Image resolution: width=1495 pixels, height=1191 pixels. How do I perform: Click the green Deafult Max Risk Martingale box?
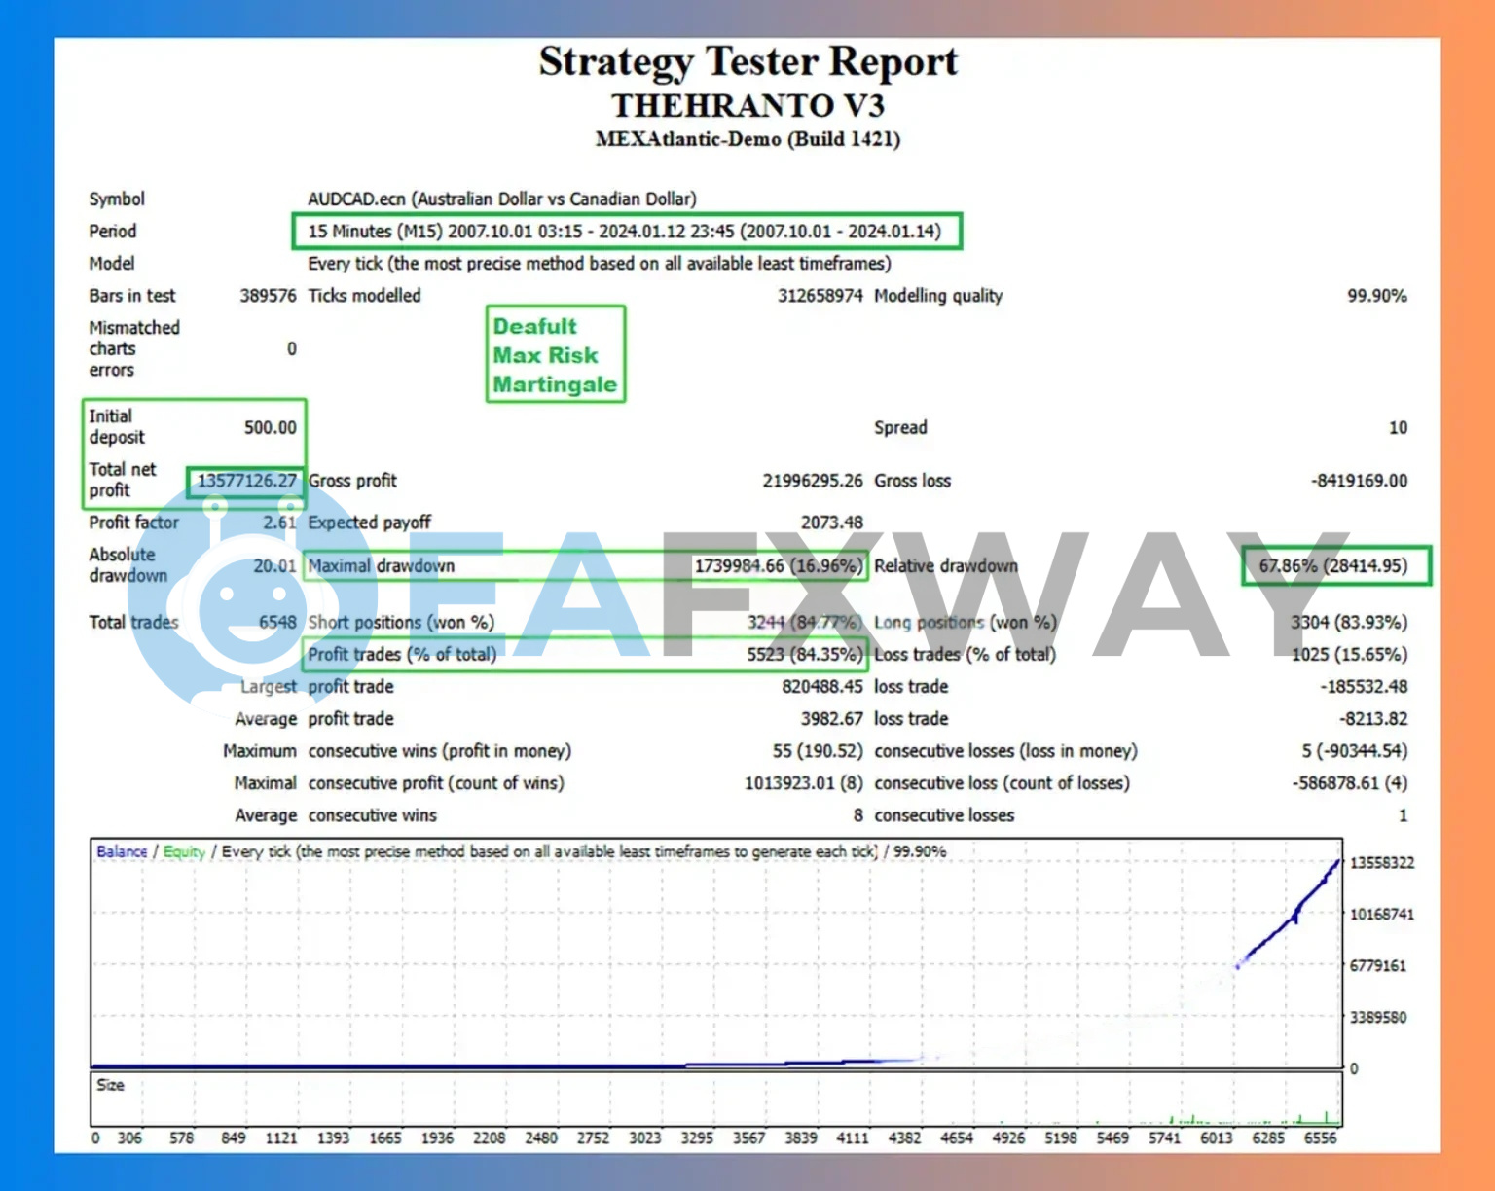(x=555, y=354)
